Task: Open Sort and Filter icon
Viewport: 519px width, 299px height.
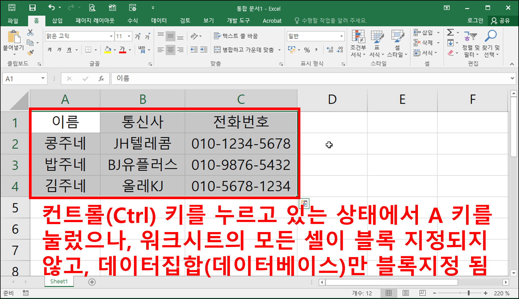Action: (470, 36)
